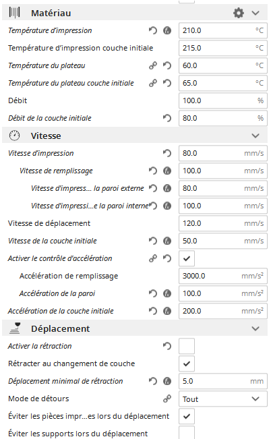Collapse the Vitesse section
Screen dimensions: 271x439
(255, 136)
